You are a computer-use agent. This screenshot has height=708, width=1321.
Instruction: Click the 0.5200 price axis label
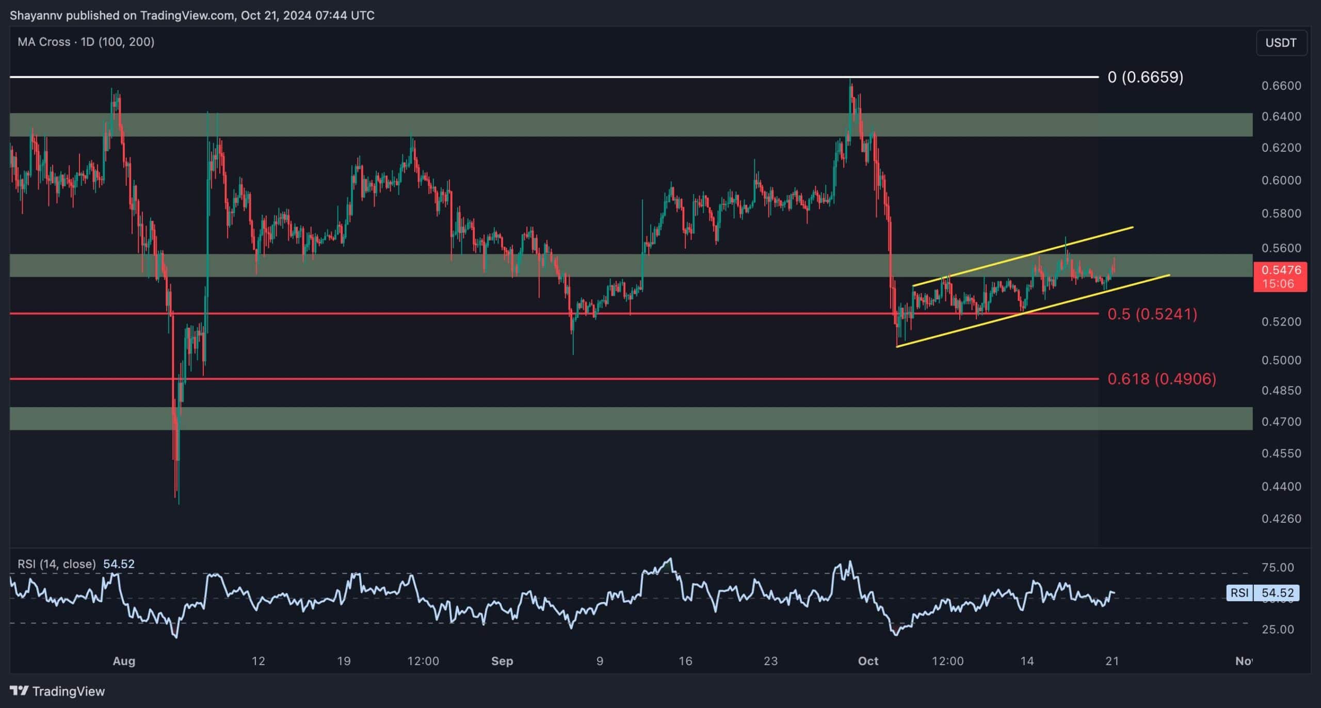click(1281, 322)
